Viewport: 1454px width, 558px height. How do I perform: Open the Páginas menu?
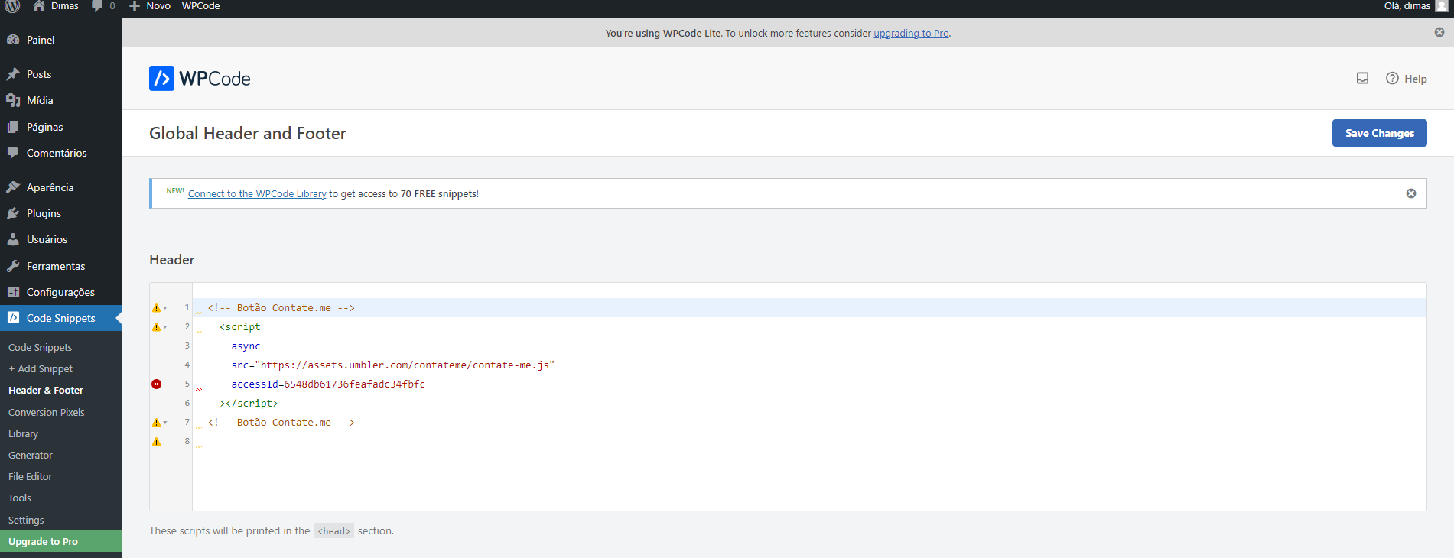tap(60, 127)
